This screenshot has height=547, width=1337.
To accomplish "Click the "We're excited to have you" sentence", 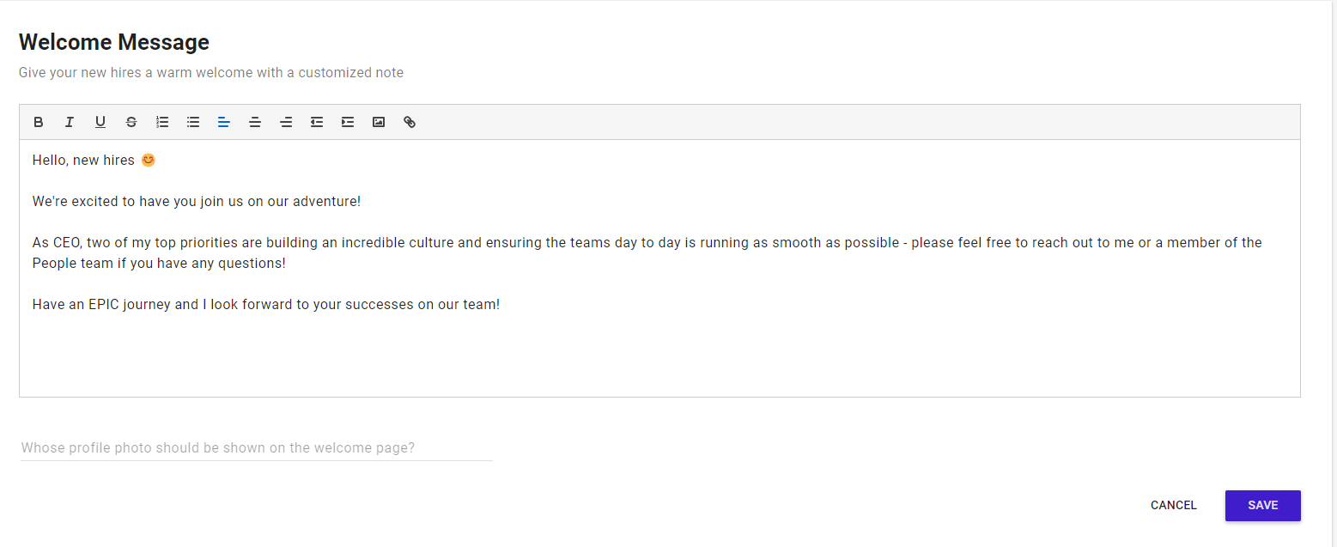I will (196, 202).
